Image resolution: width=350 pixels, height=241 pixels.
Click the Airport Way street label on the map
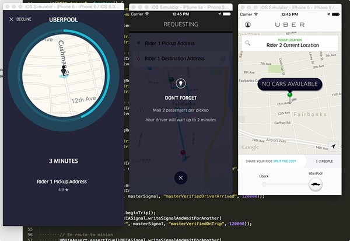coord(276,140)
